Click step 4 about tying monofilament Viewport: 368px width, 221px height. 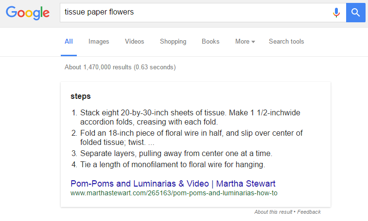tap(172, 165)
